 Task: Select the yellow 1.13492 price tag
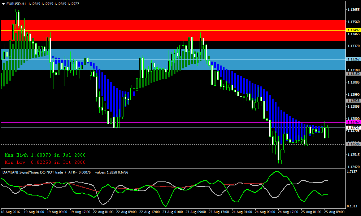[x=353, y=30]
